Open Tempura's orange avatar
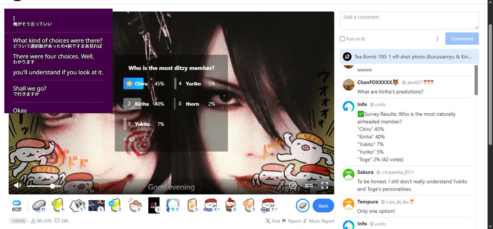This screenshot has width=493, height=229. point(349,204)
